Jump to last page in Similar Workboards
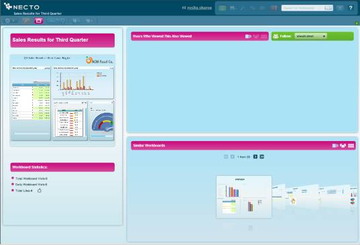 [261, 157]
